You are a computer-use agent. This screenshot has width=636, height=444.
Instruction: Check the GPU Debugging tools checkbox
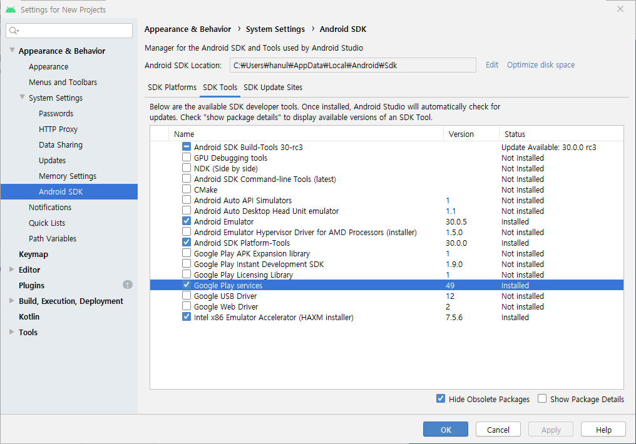click(186, 157)
